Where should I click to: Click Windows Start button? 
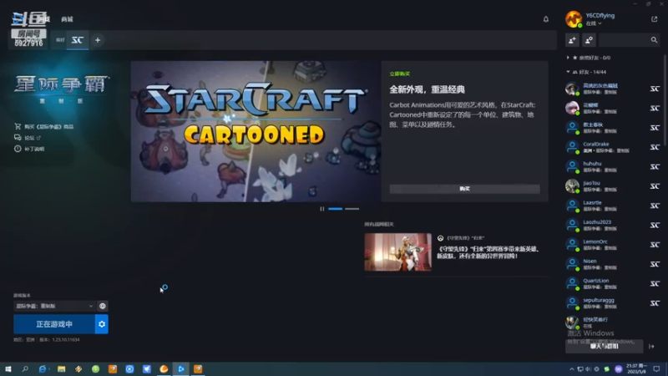coord(8,369)
